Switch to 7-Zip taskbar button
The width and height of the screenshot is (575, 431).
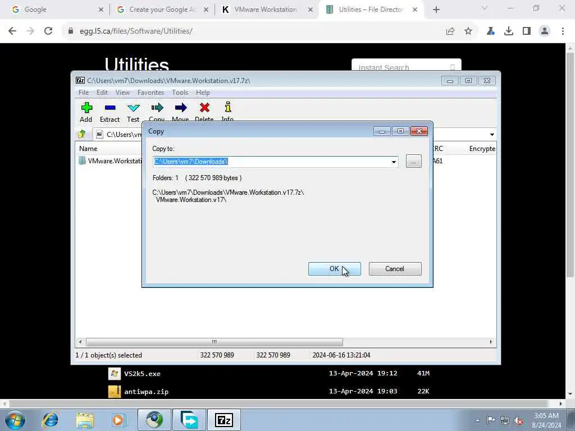coord(223,420)
